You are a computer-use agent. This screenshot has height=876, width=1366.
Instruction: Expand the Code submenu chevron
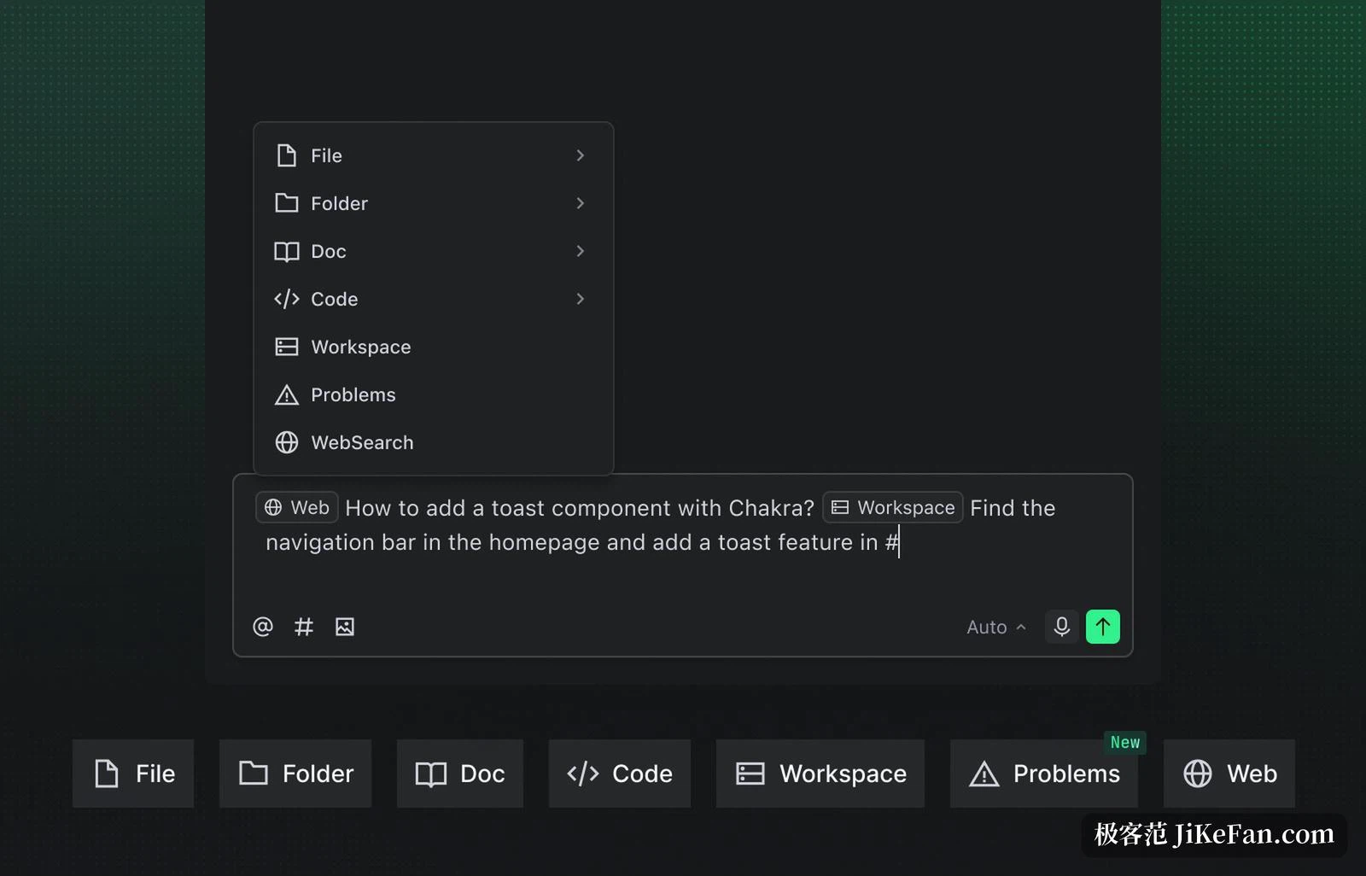581,299
